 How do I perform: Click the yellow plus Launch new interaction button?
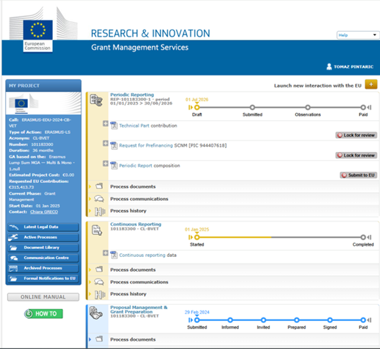coord(371,85)
